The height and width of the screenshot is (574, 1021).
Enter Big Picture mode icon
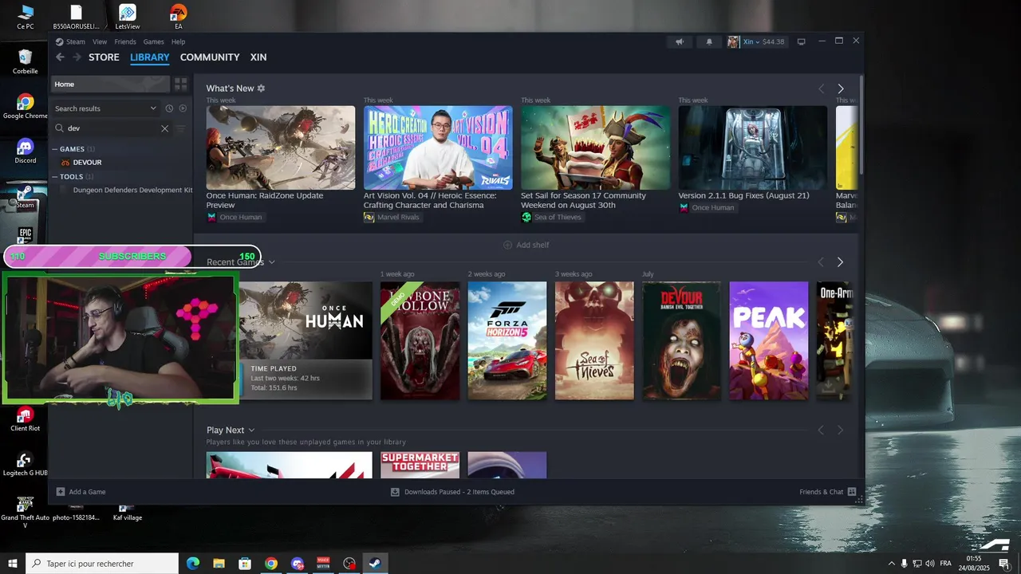(x=802, y=41)
